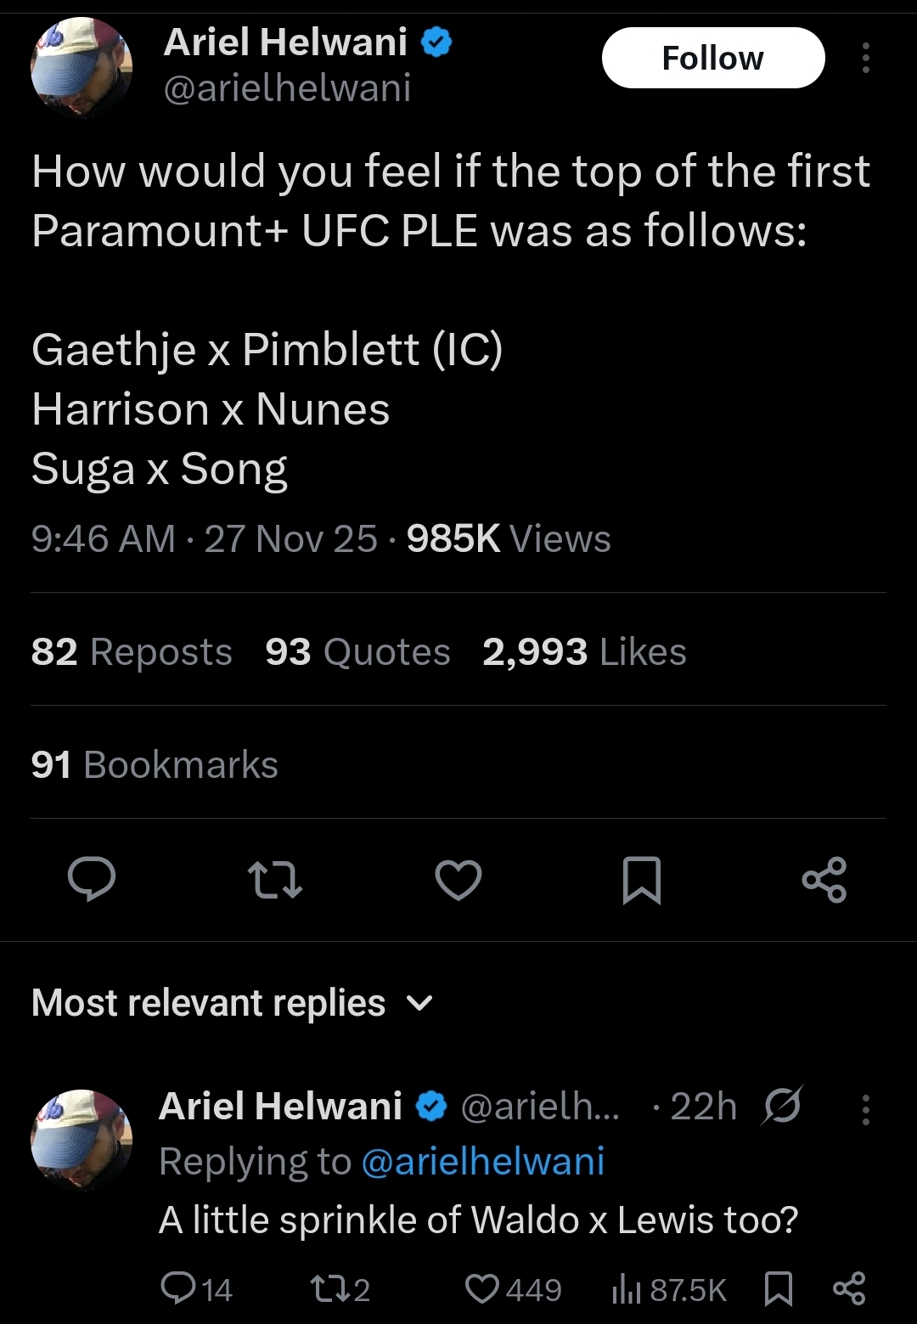Open the 93 Quotes list
This screenshot has height=1324, width=917.
pyautogui.click(x=357, y=651)
